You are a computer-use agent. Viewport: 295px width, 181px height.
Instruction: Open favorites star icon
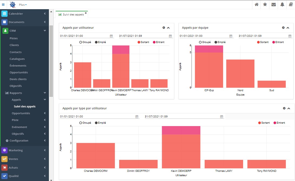(x=265, y=5)
